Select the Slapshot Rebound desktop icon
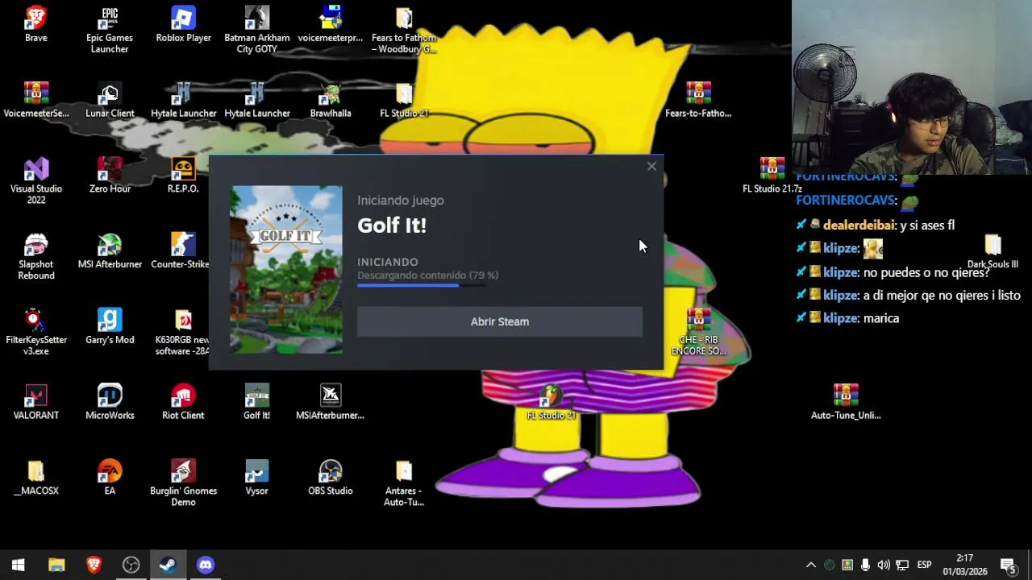 [x=36, y=257]
